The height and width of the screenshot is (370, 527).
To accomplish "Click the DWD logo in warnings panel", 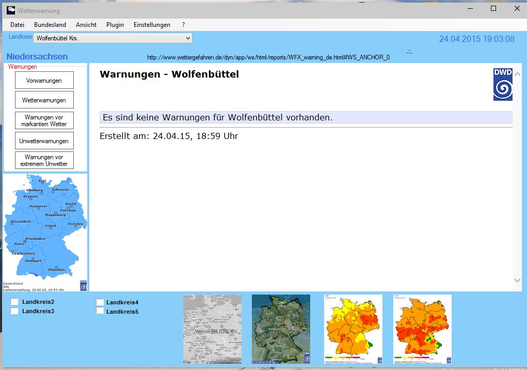I will (x=503, y=84).
